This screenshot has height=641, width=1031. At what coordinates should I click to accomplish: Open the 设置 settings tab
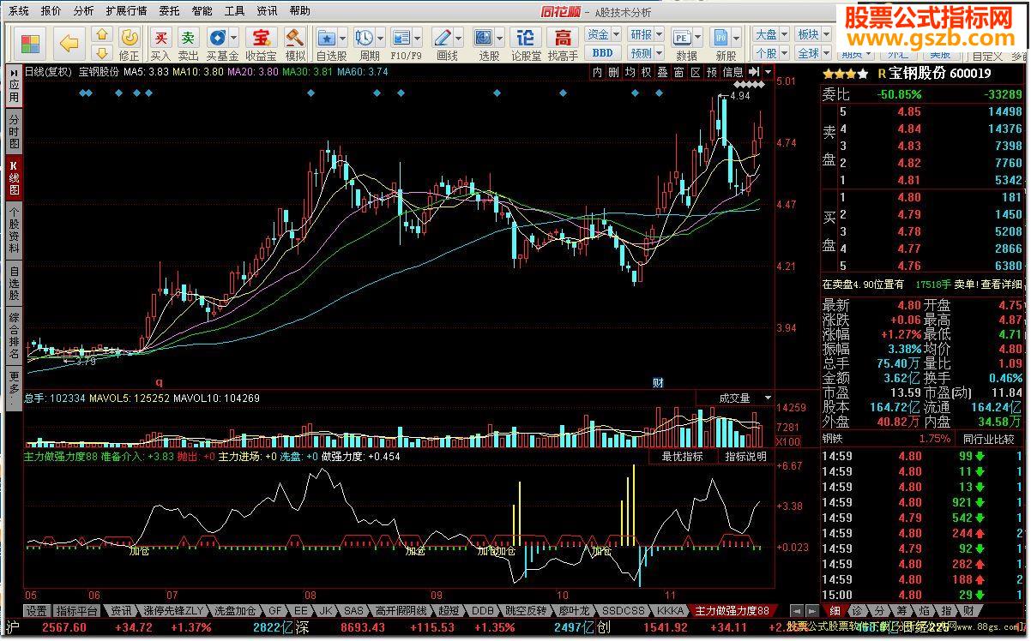[x=36, y=611]
